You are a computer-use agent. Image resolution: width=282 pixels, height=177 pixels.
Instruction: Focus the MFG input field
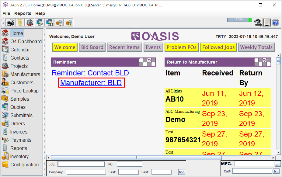[x=255, y=164]
